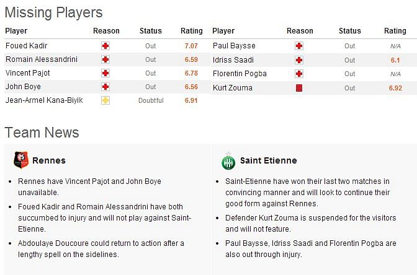Click the injury icon next to John Boye
The image size is (417, 275).
(x=105, y=87)
